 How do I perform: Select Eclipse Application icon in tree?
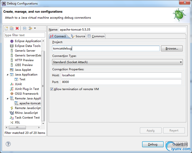click(x=12, y=41)
